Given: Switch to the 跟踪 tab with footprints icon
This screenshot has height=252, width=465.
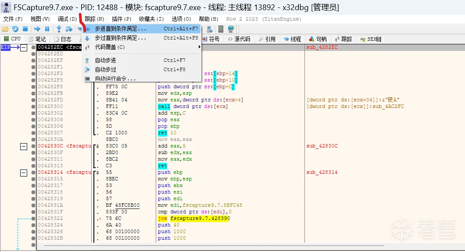Looking at the screenshot, I should coord(343,39).
